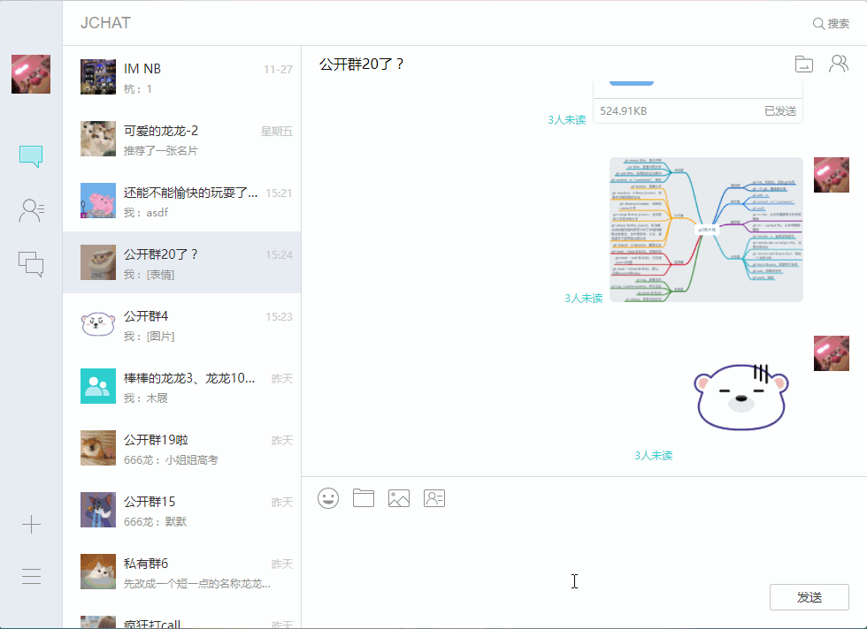Image resolution: width=867 pixels, height=629 pixels.
Task: Click the 666龙：小姐姐高考 preview text
Action: point(171,459)
